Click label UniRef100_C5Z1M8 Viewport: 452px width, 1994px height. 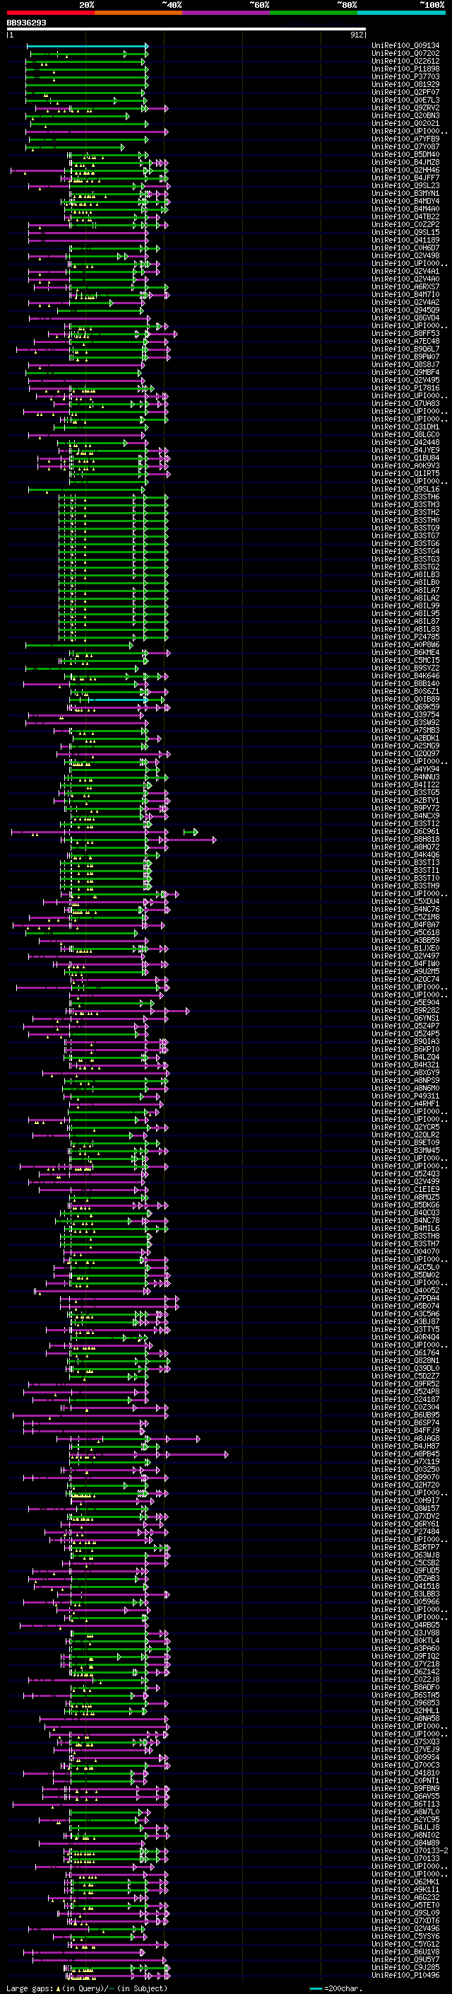[405, 917]
